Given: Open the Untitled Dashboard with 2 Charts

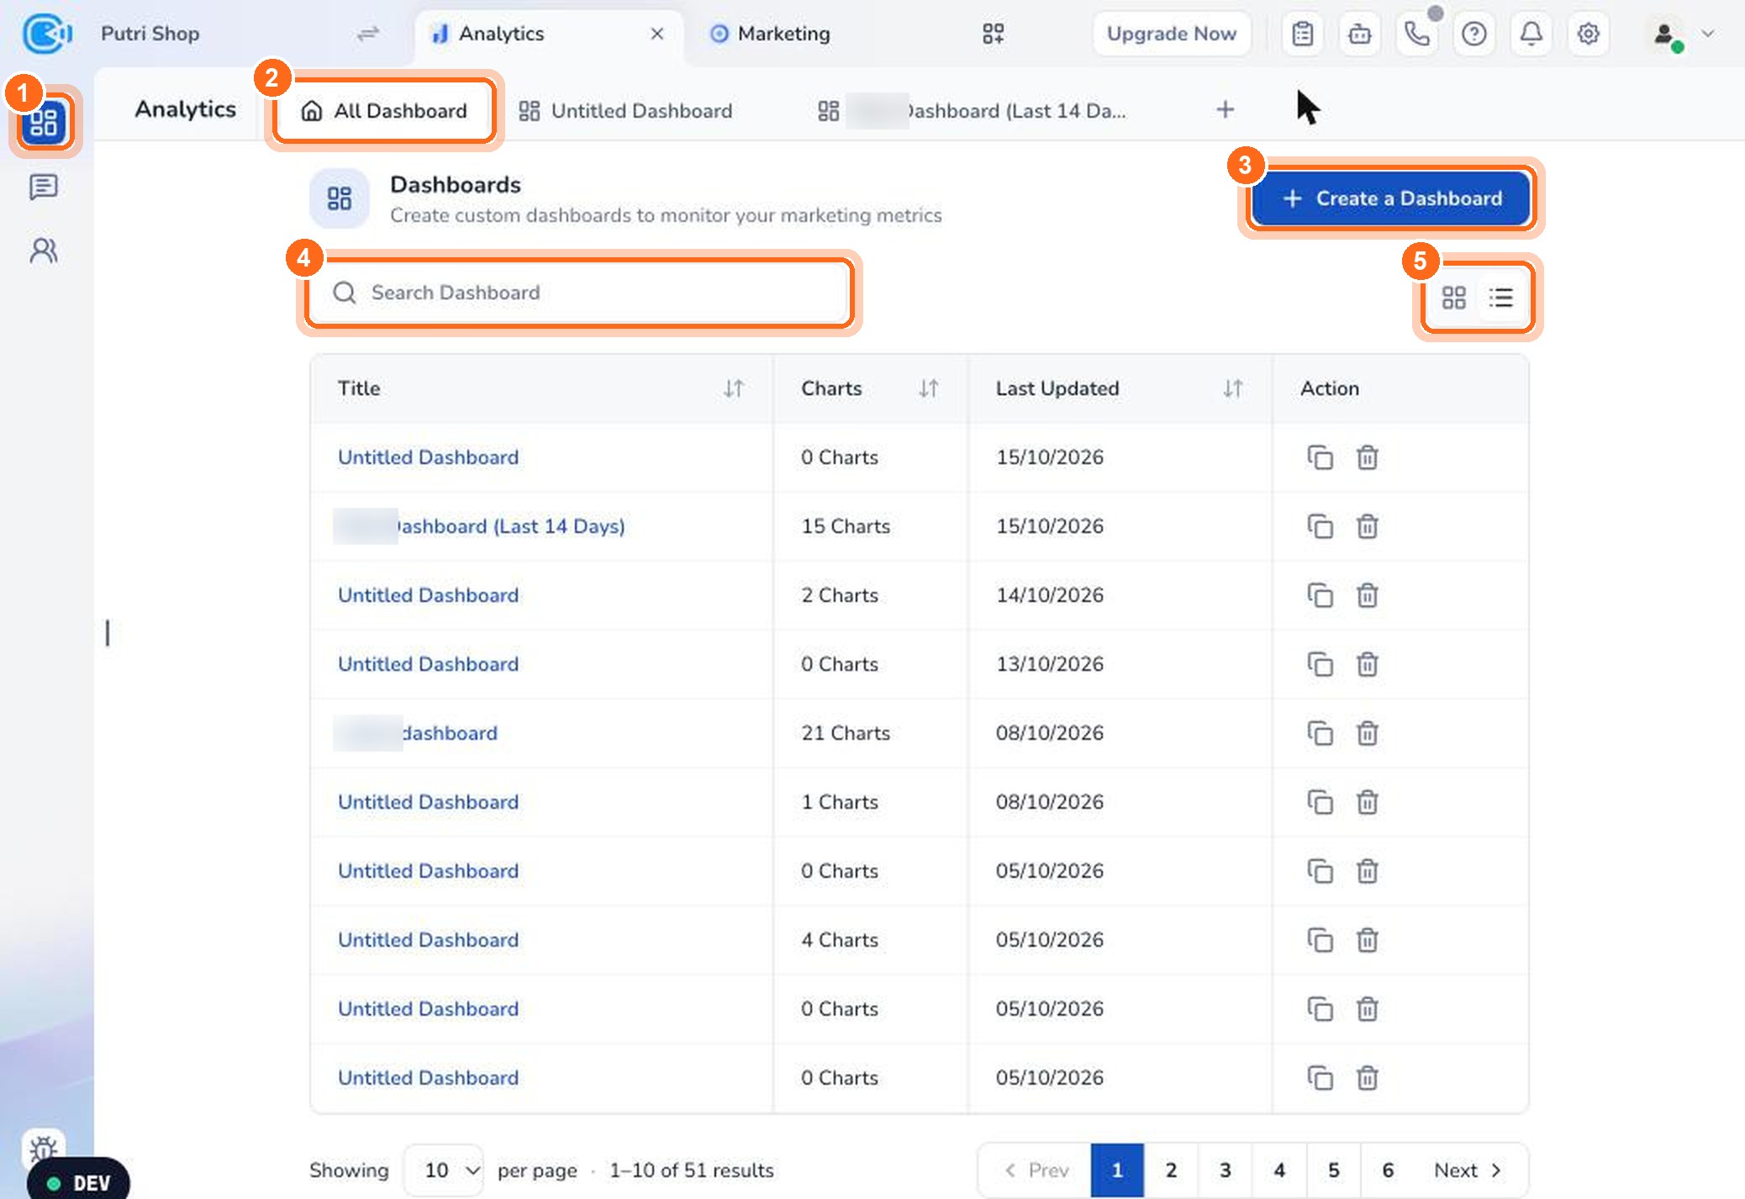Looking at the screenshot, I should [x=429, y=595].
